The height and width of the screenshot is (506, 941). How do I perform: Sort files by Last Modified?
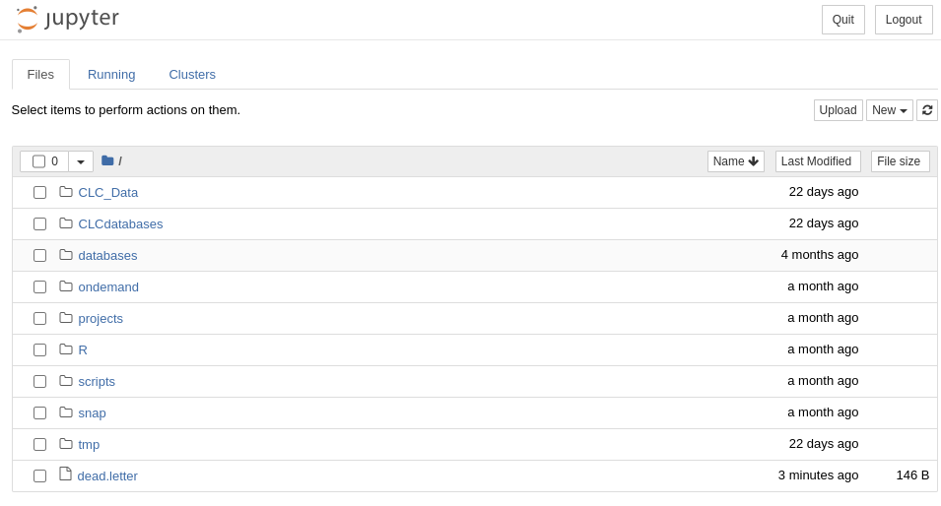tap(817, 161)
